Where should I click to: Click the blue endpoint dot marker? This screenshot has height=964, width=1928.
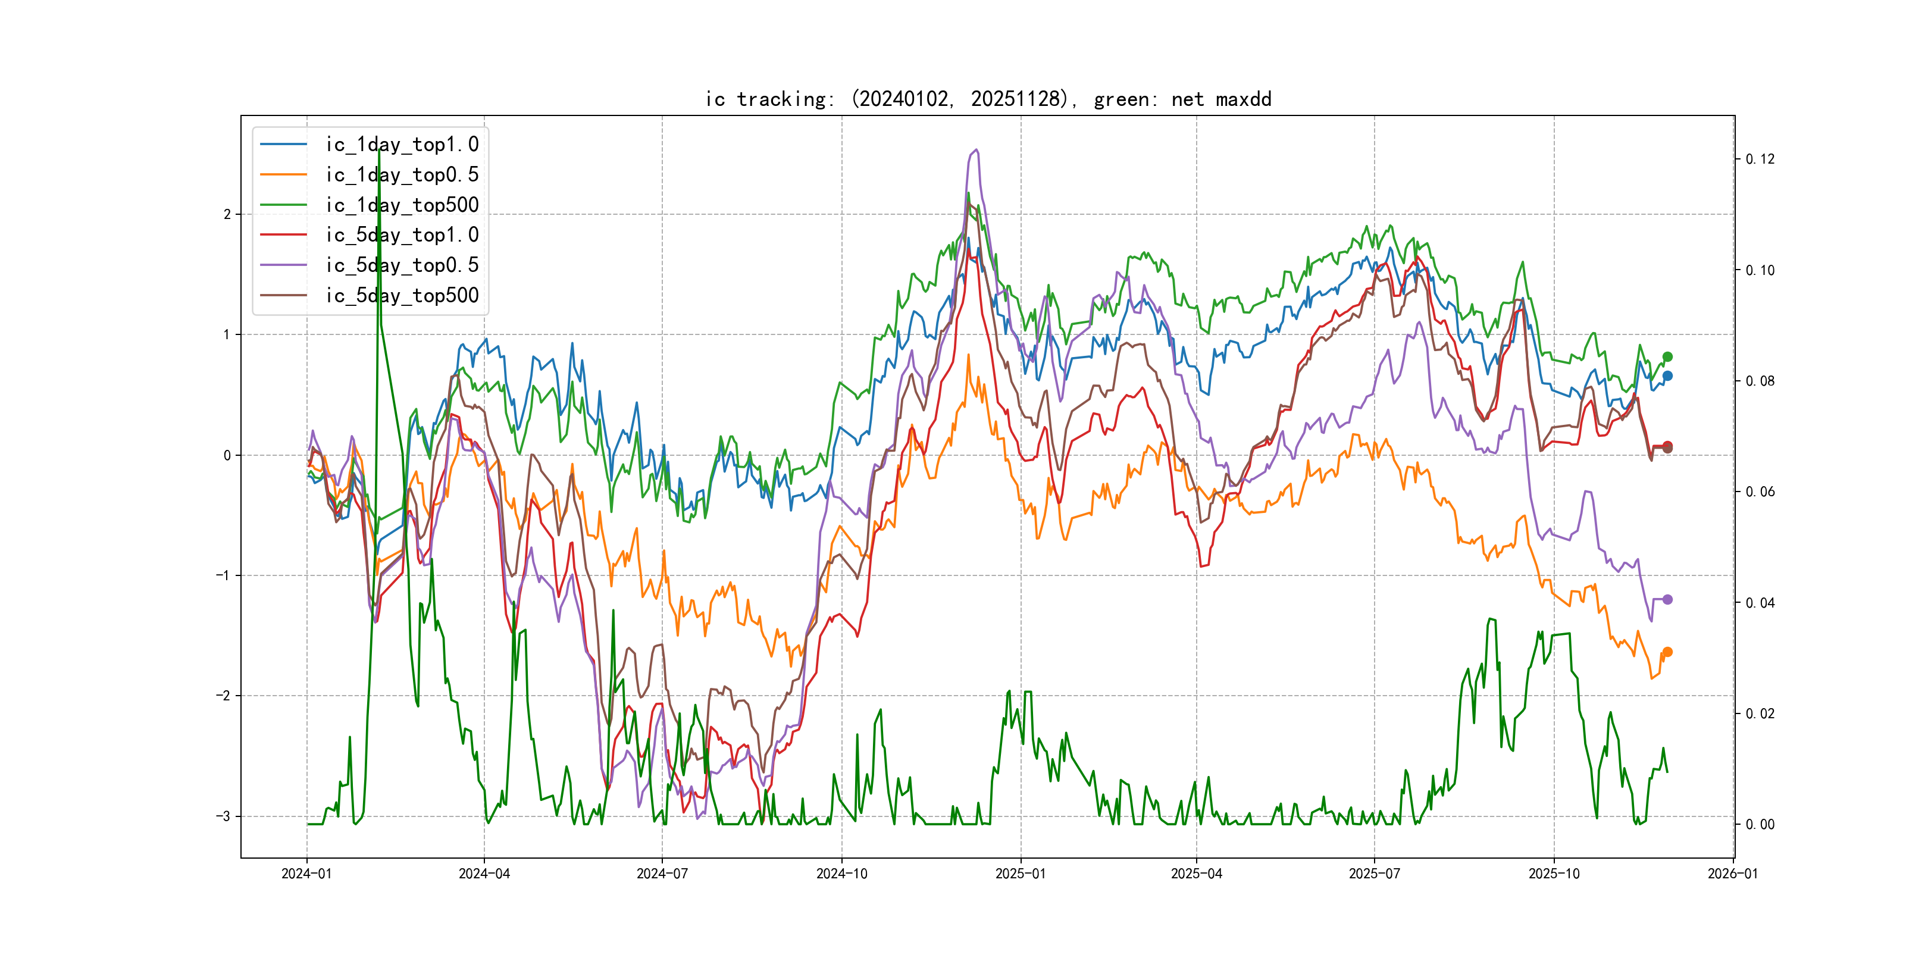pos(1667,375)
